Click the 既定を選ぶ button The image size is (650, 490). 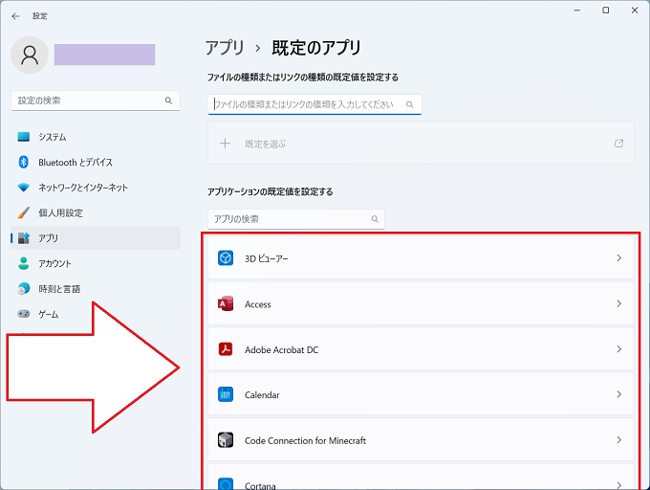(421, 144)
